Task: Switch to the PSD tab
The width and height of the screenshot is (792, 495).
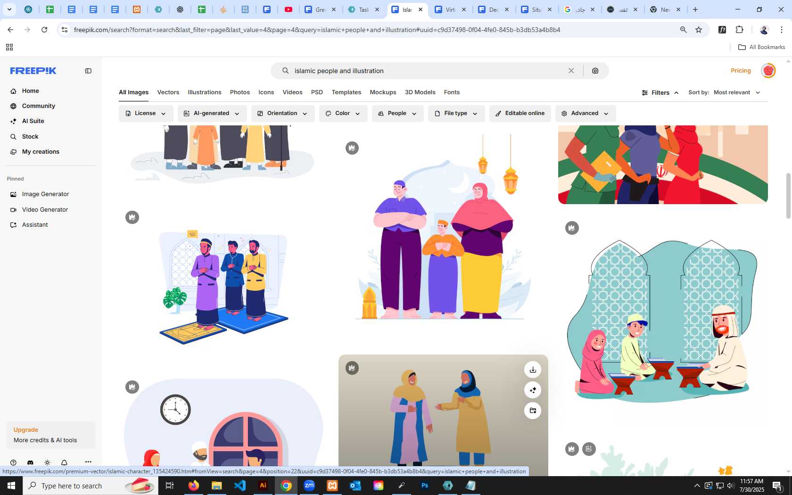Action: (317, 92)
